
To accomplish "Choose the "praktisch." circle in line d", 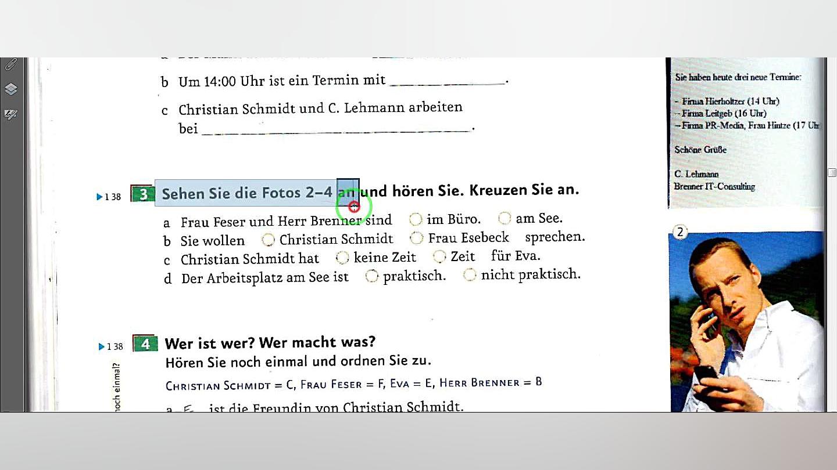I will coord(372,276).
